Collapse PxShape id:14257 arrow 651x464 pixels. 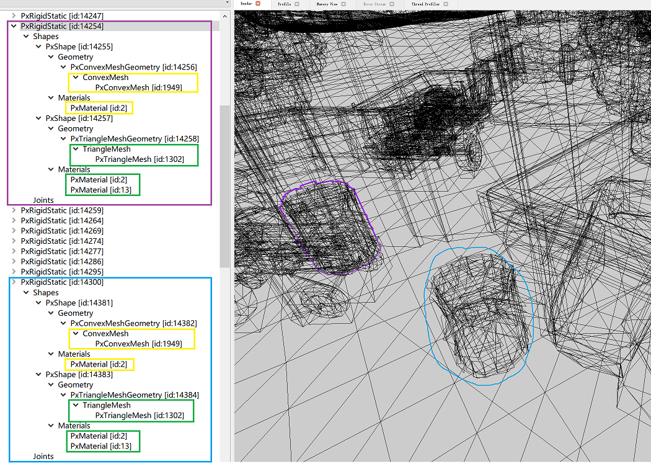[38, 118]
